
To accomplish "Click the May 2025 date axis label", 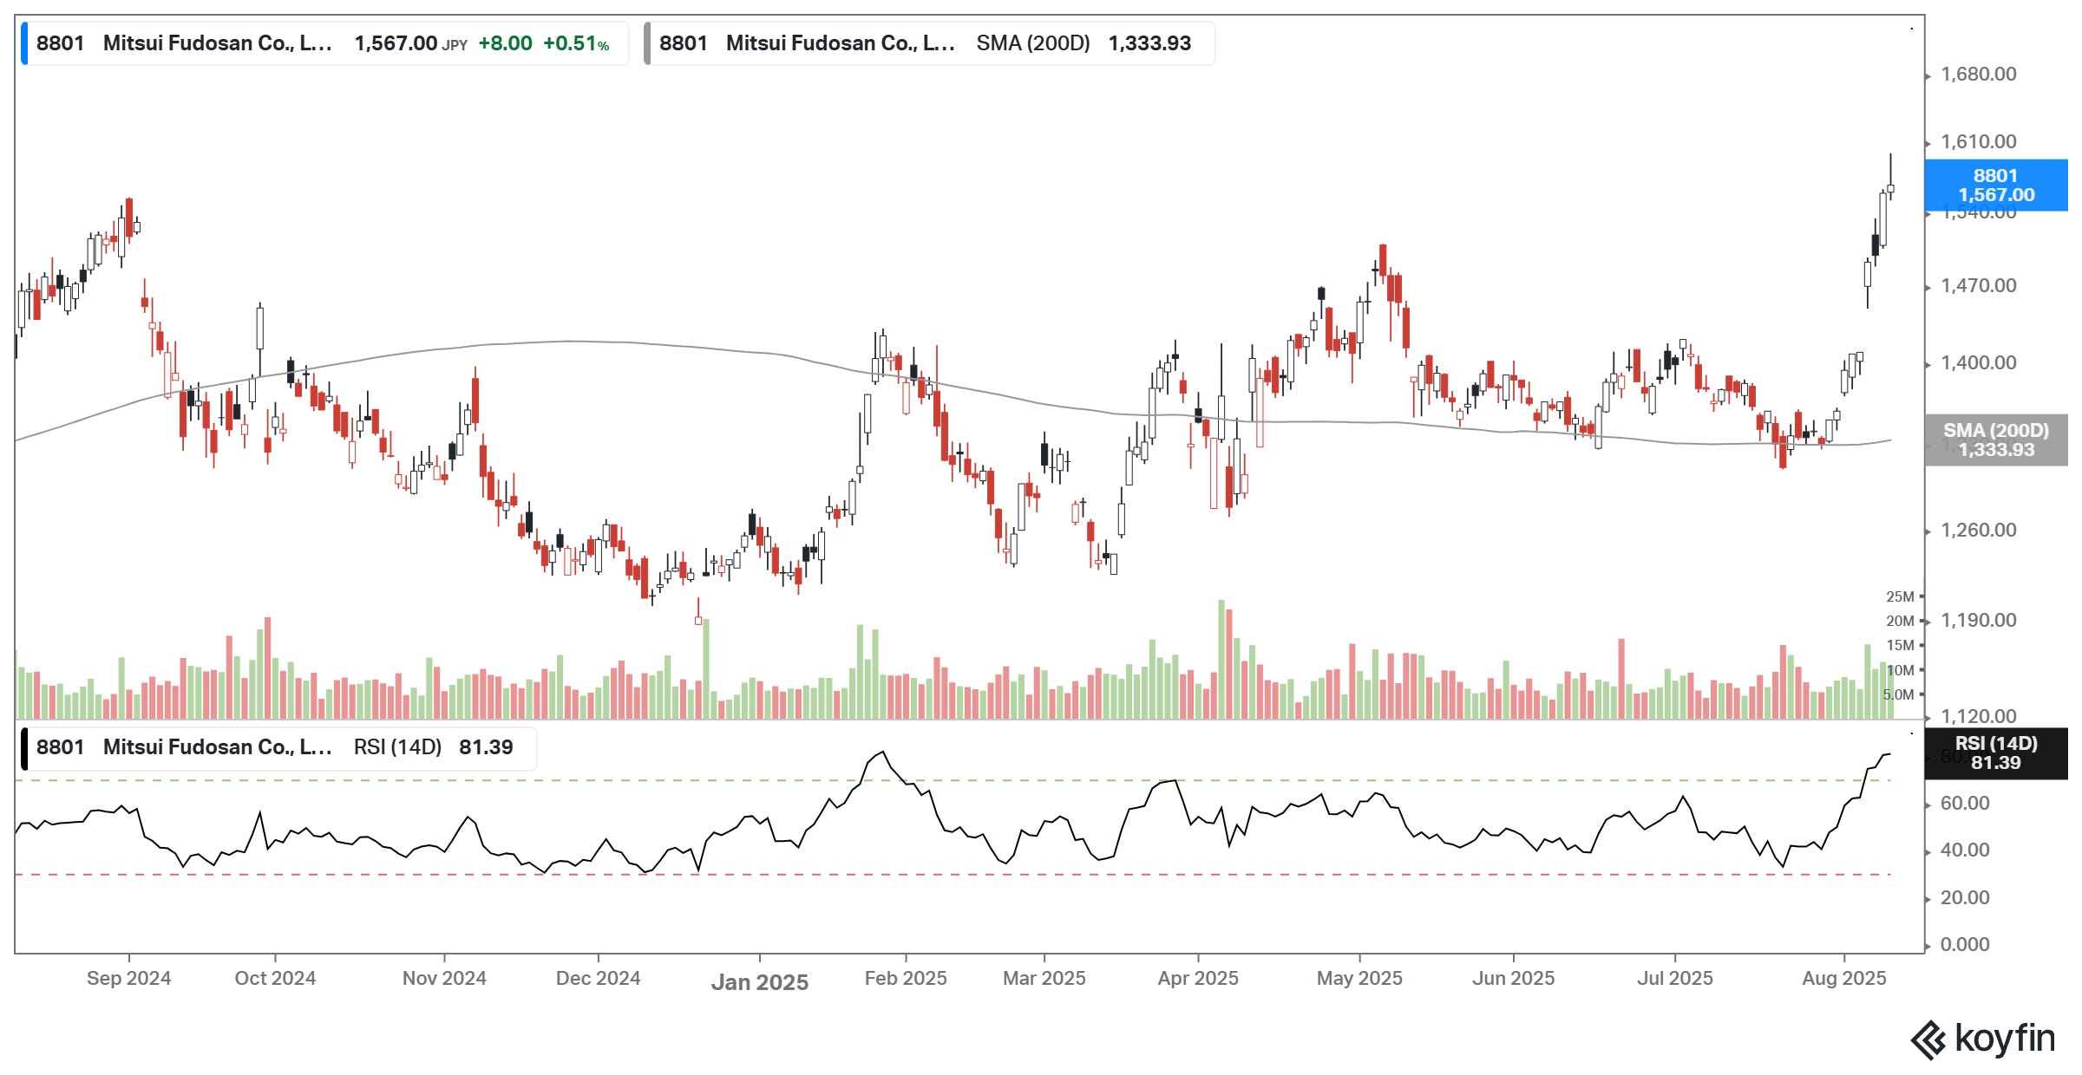I will [x=1359, y=979].
